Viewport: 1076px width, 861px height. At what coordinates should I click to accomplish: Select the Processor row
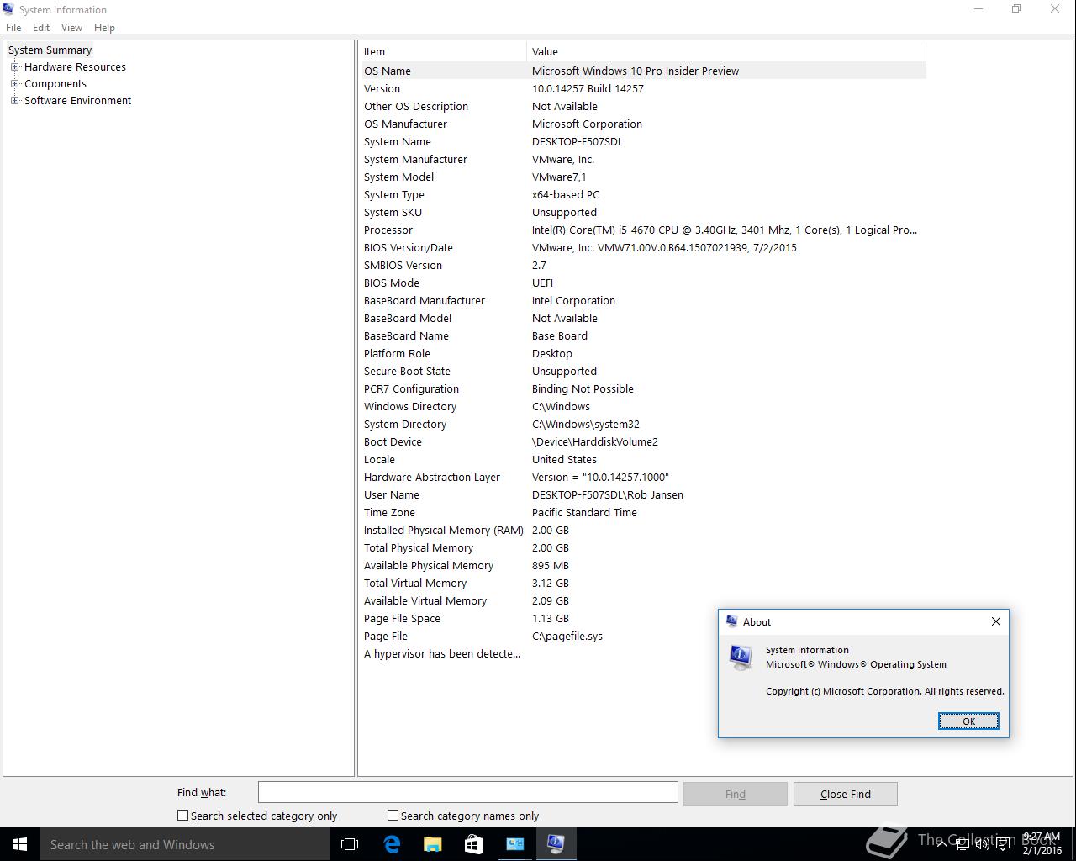pyautogui.click(x=644, y=230)
